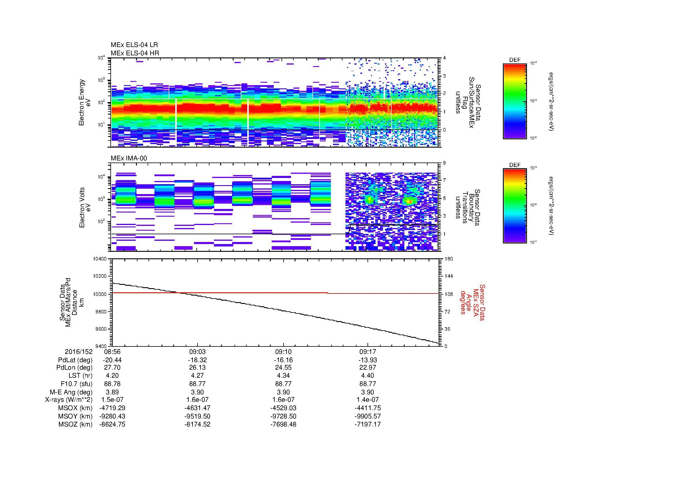Click the time tick label '09:03'
The image size is (696, 492).
click(x=197, y=352)
